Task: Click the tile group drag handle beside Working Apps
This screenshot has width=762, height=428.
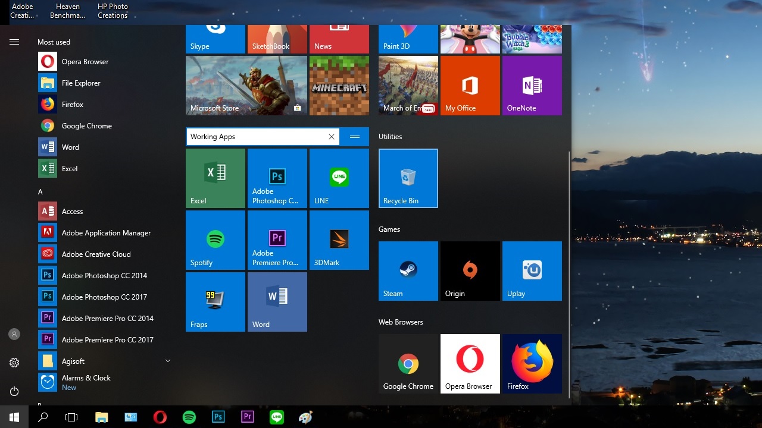Action: pyautogui.click(x=355, y=137)
